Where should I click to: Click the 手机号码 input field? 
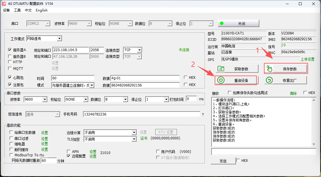141,114
